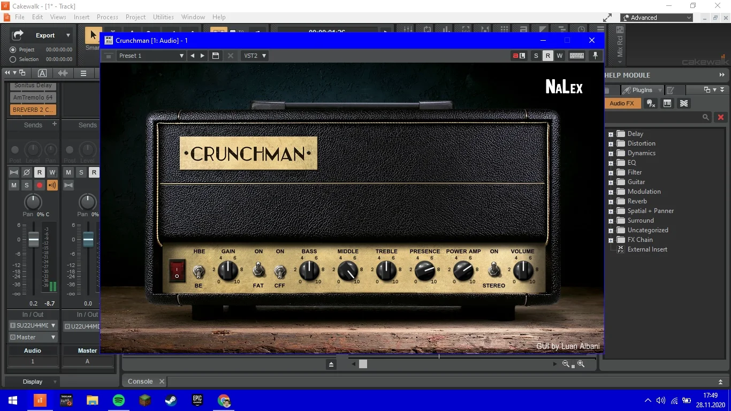Click the phase invert icon on Audio strip
This screenshot has height=411, width=731.
tap(27, 172)
